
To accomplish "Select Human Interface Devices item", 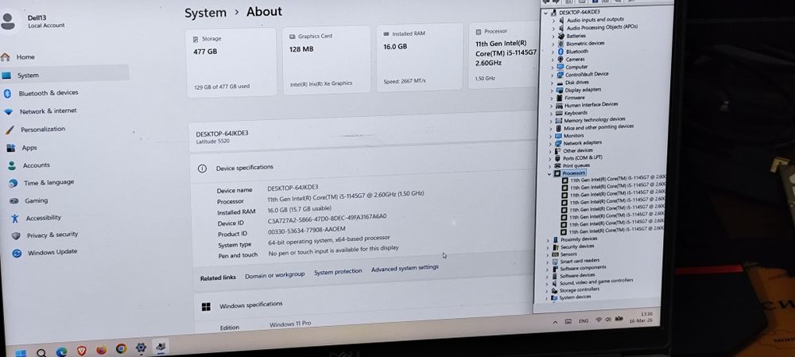I will click(591, 104).
